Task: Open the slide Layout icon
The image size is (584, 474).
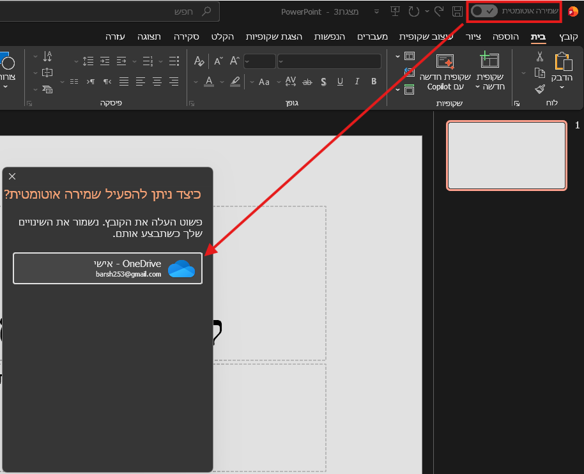Action: tap(410, 56)
